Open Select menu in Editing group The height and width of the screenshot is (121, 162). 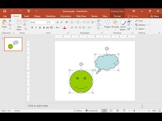140,29
